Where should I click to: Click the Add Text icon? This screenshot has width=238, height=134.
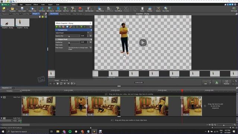point(66,9)
